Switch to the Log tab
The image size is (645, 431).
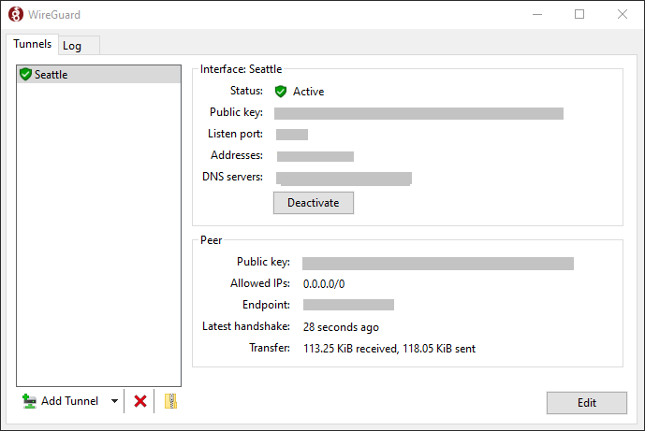click(x=79, y=46)
